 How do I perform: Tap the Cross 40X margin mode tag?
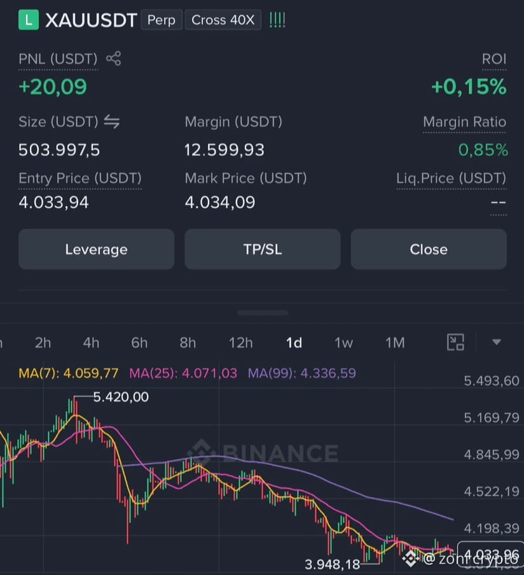[223, 20]
